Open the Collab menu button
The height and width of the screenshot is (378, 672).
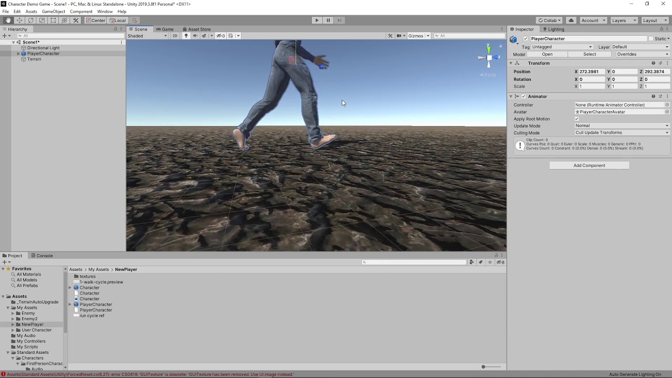point(550,20)
